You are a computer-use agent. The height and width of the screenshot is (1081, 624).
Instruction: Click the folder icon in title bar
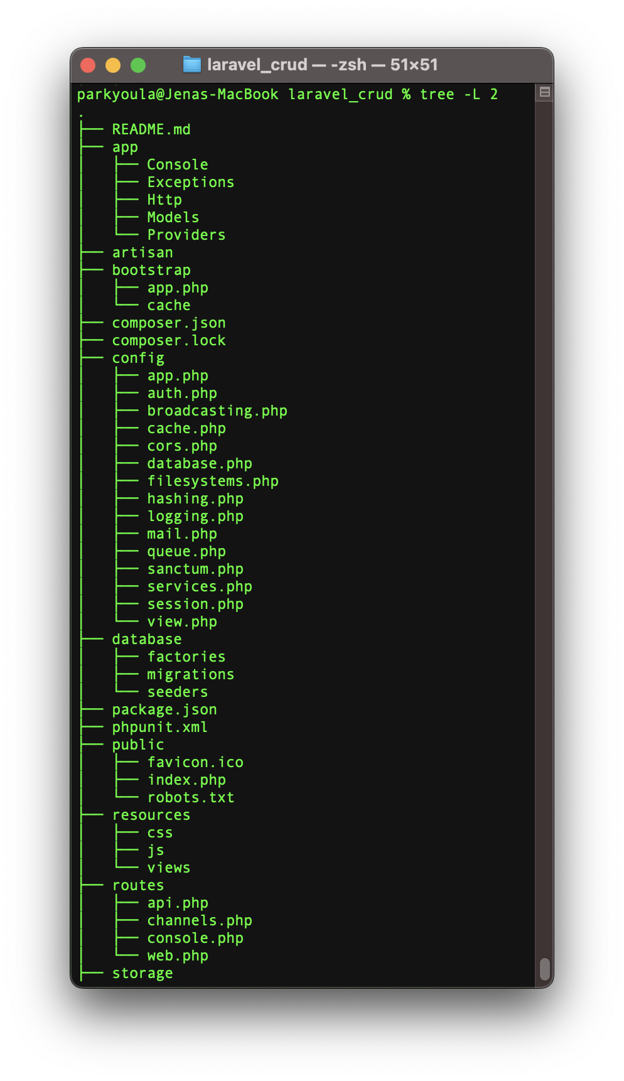tap(191, 64)
